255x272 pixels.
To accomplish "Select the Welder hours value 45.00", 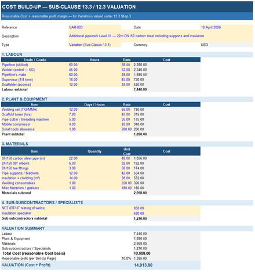I will coord(73,70).
